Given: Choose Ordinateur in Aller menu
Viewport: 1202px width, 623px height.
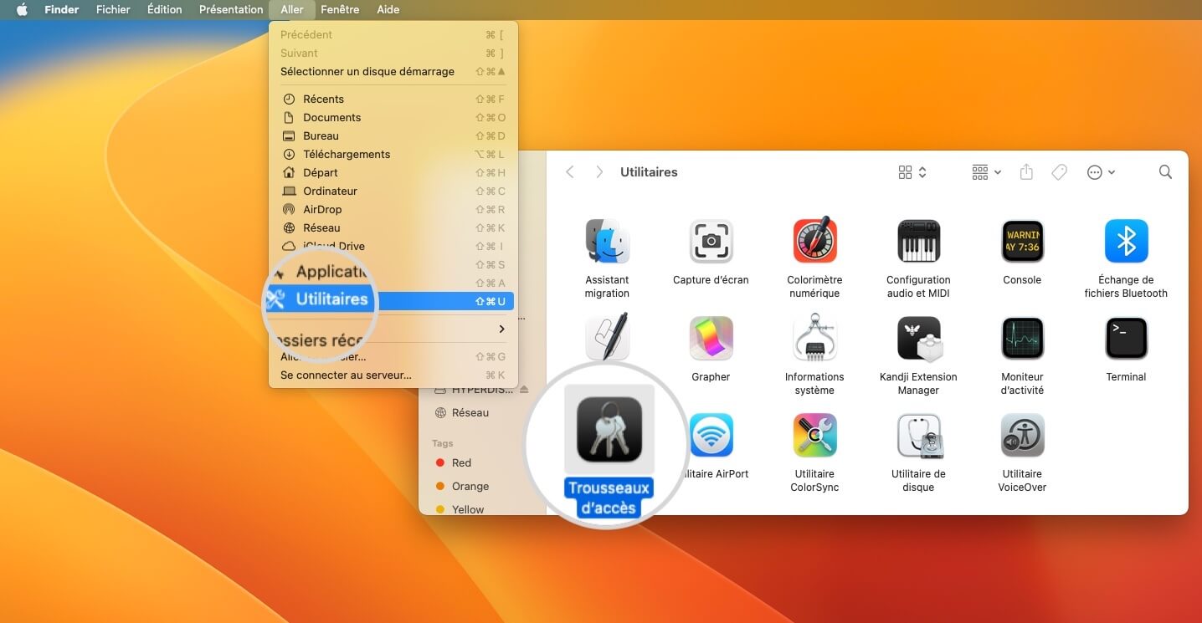Looking at the screenshot, I should coord(393,191).
